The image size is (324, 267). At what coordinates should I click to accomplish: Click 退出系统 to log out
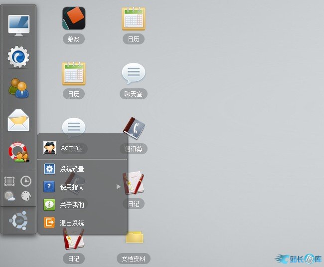pos(72,223)
